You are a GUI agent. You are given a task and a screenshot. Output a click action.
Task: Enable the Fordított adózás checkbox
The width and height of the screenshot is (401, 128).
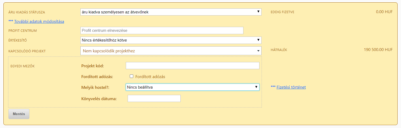pos(132,76)
